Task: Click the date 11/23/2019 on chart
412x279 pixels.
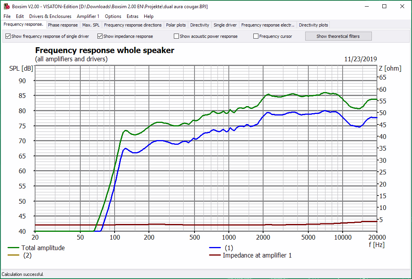Action: [361, 59]
